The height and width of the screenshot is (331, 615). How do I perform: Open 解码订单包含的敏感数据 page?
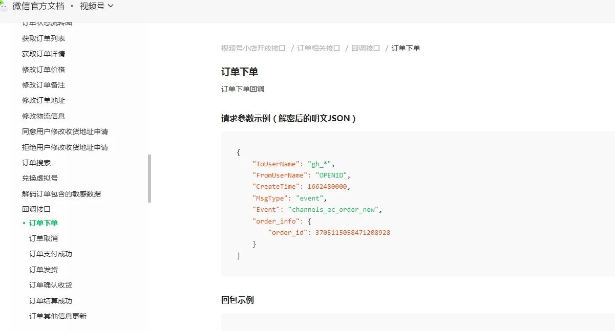tap(61, 194)
